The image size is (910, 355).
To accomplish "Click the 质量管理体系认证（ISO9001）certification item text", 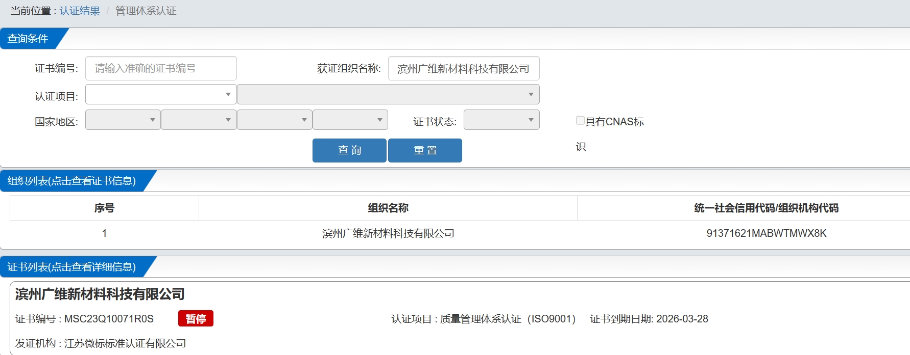I will pos(508,319).
